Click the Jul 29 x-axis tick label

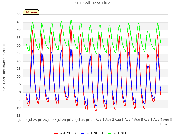71,120
